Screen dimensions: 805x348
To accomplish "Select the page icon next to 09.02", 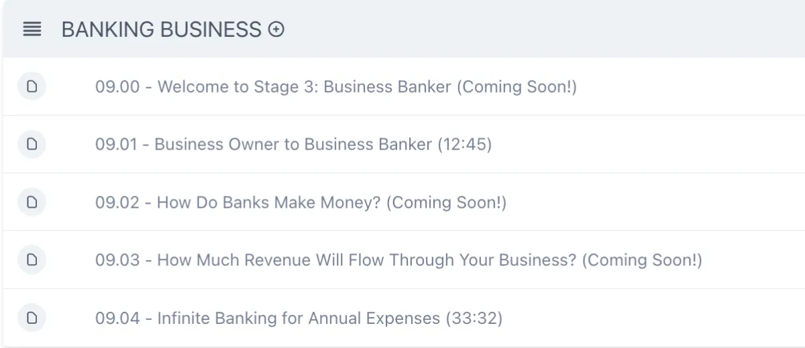I will [x=32, y=202].
